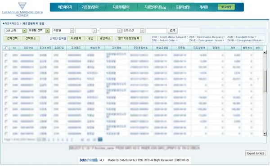Click the 선택취소 button
This screenshot has height=167, width=270.
click(x=31, y=38)
